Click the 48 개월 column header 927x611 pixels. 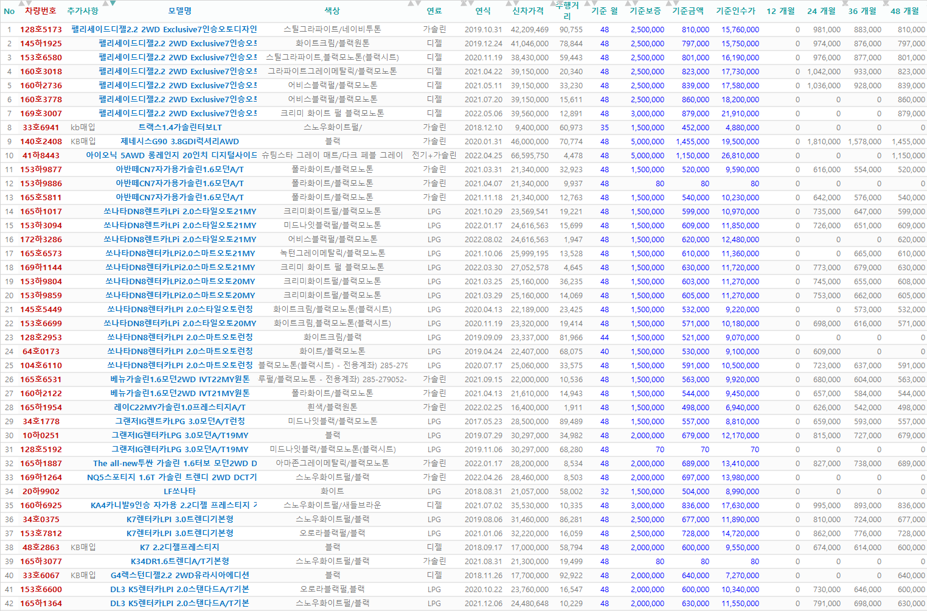[x=904, y=11]
